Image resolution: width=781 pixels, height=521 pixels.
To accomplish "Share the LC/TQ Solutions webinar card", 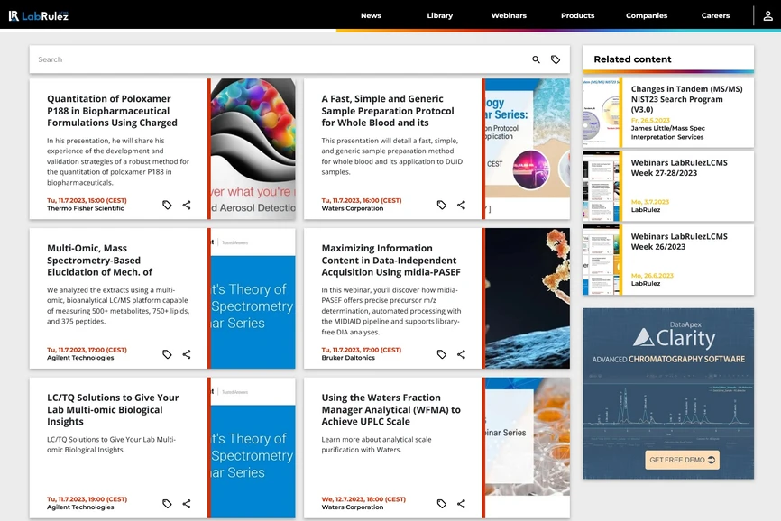I will tap(187, 504).
